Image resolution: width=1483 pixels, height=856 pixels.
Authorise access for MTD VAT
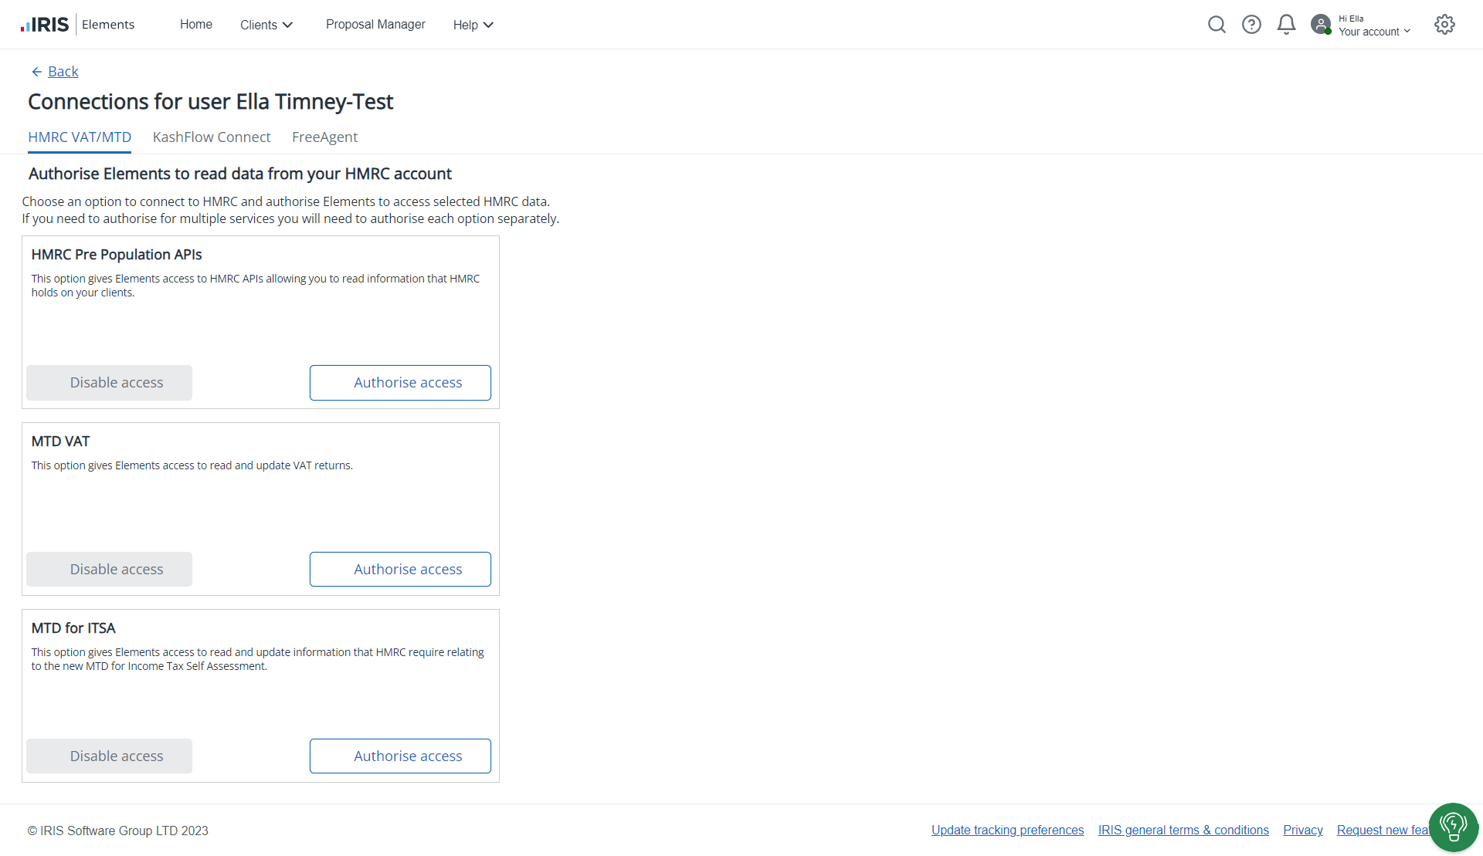(400, 570)
